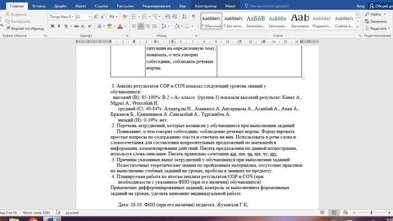Toggle strikethrough text

coord(76,26)
